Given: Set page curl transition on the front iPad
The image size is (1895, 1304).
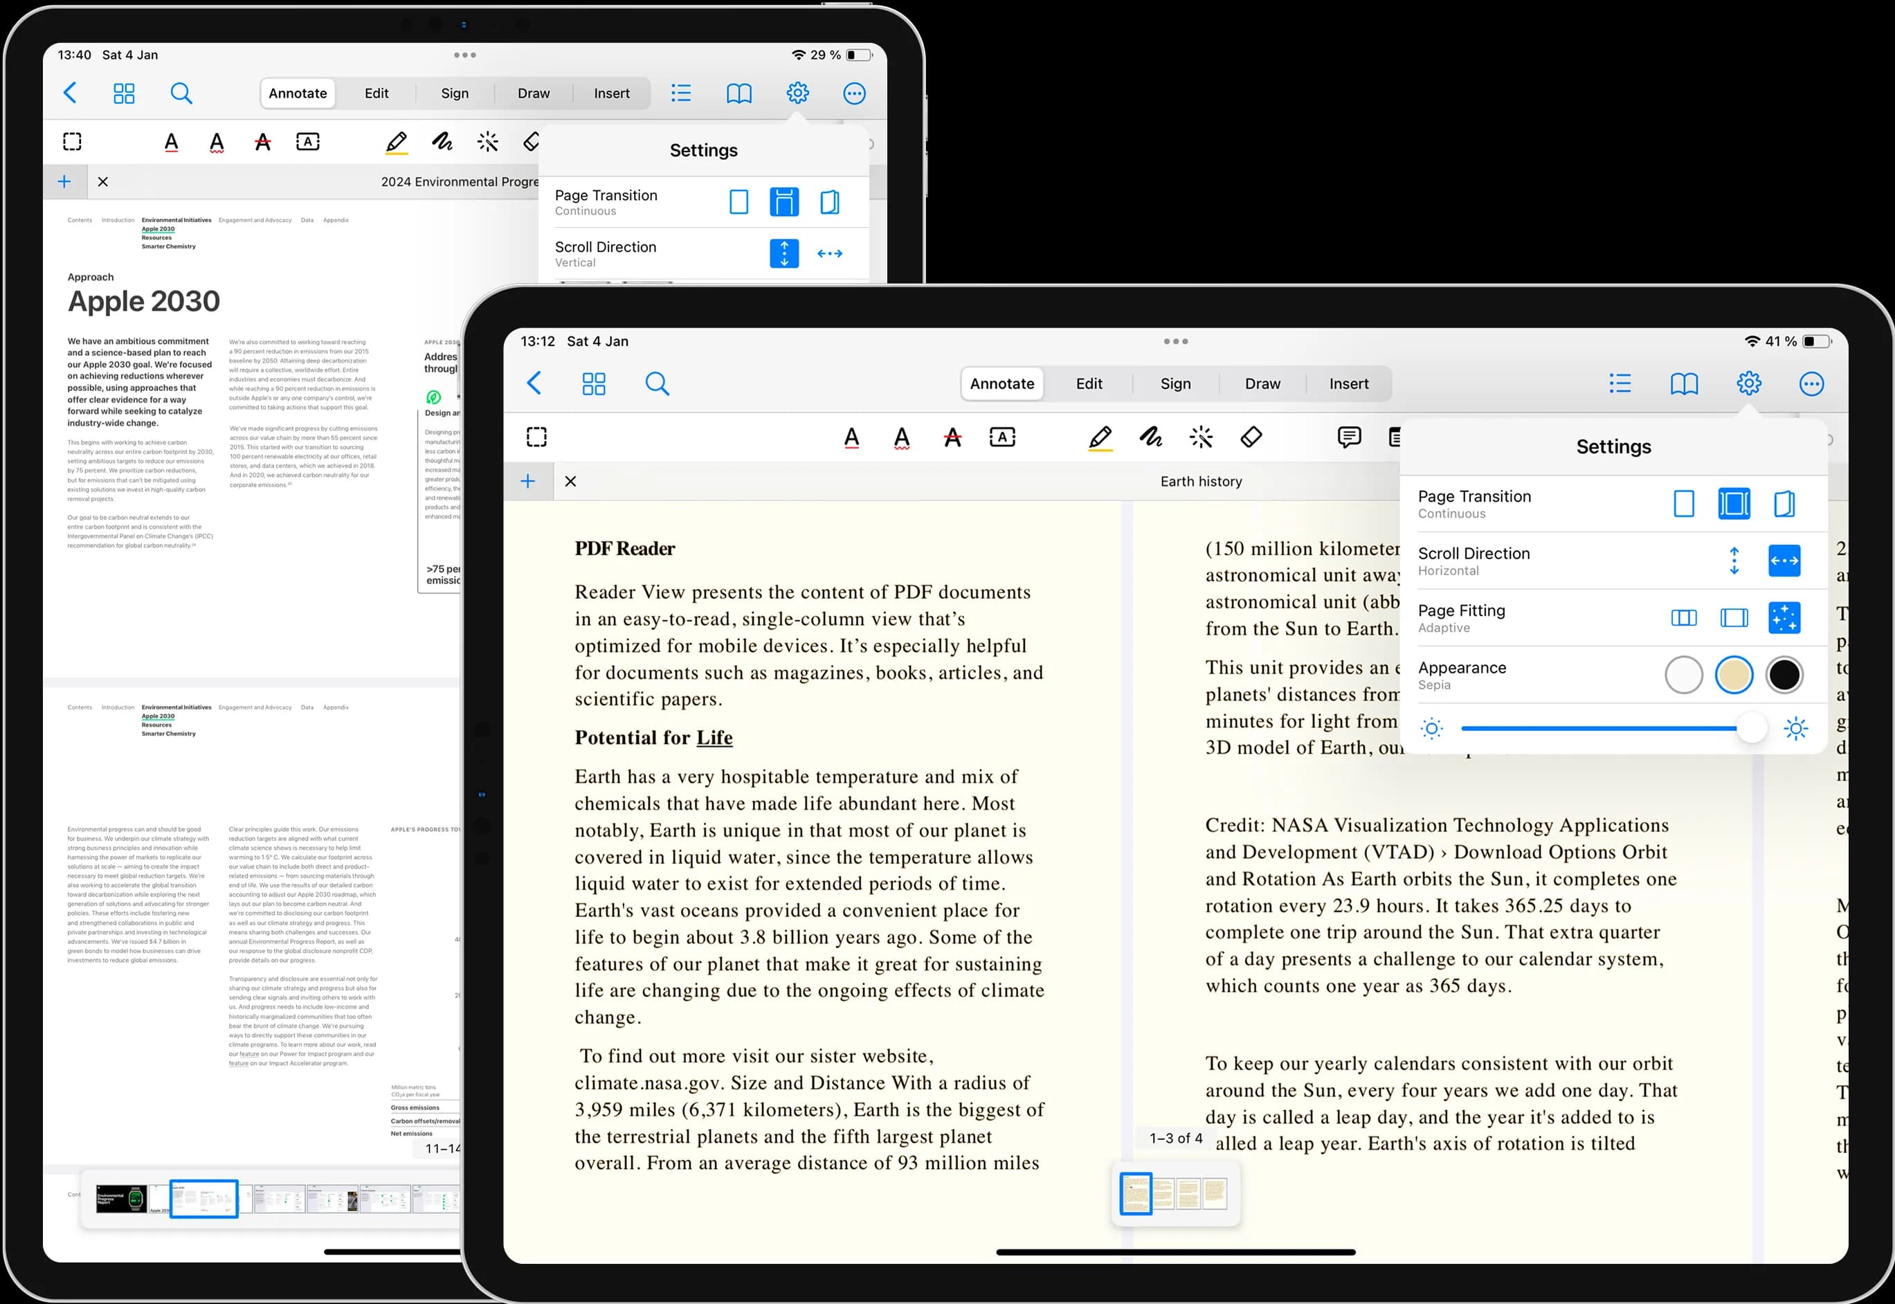Looking at the screenshot, I should tap(1784, 504).
